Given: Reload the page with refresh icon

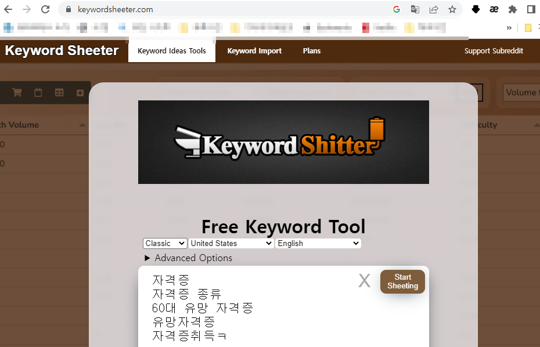Looking at the screenshot, I should (45, 9).
